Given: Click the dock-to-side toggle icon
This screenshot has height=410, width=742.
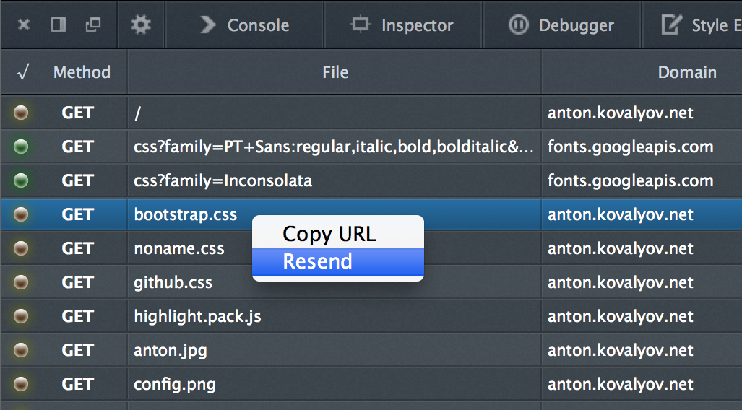Looking at the screenshot, I should click(x=59, y=25).
